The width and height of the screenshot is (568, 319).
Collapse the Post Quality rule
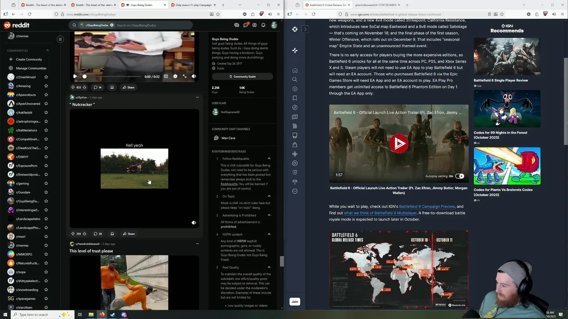click(x=269, y=268)
